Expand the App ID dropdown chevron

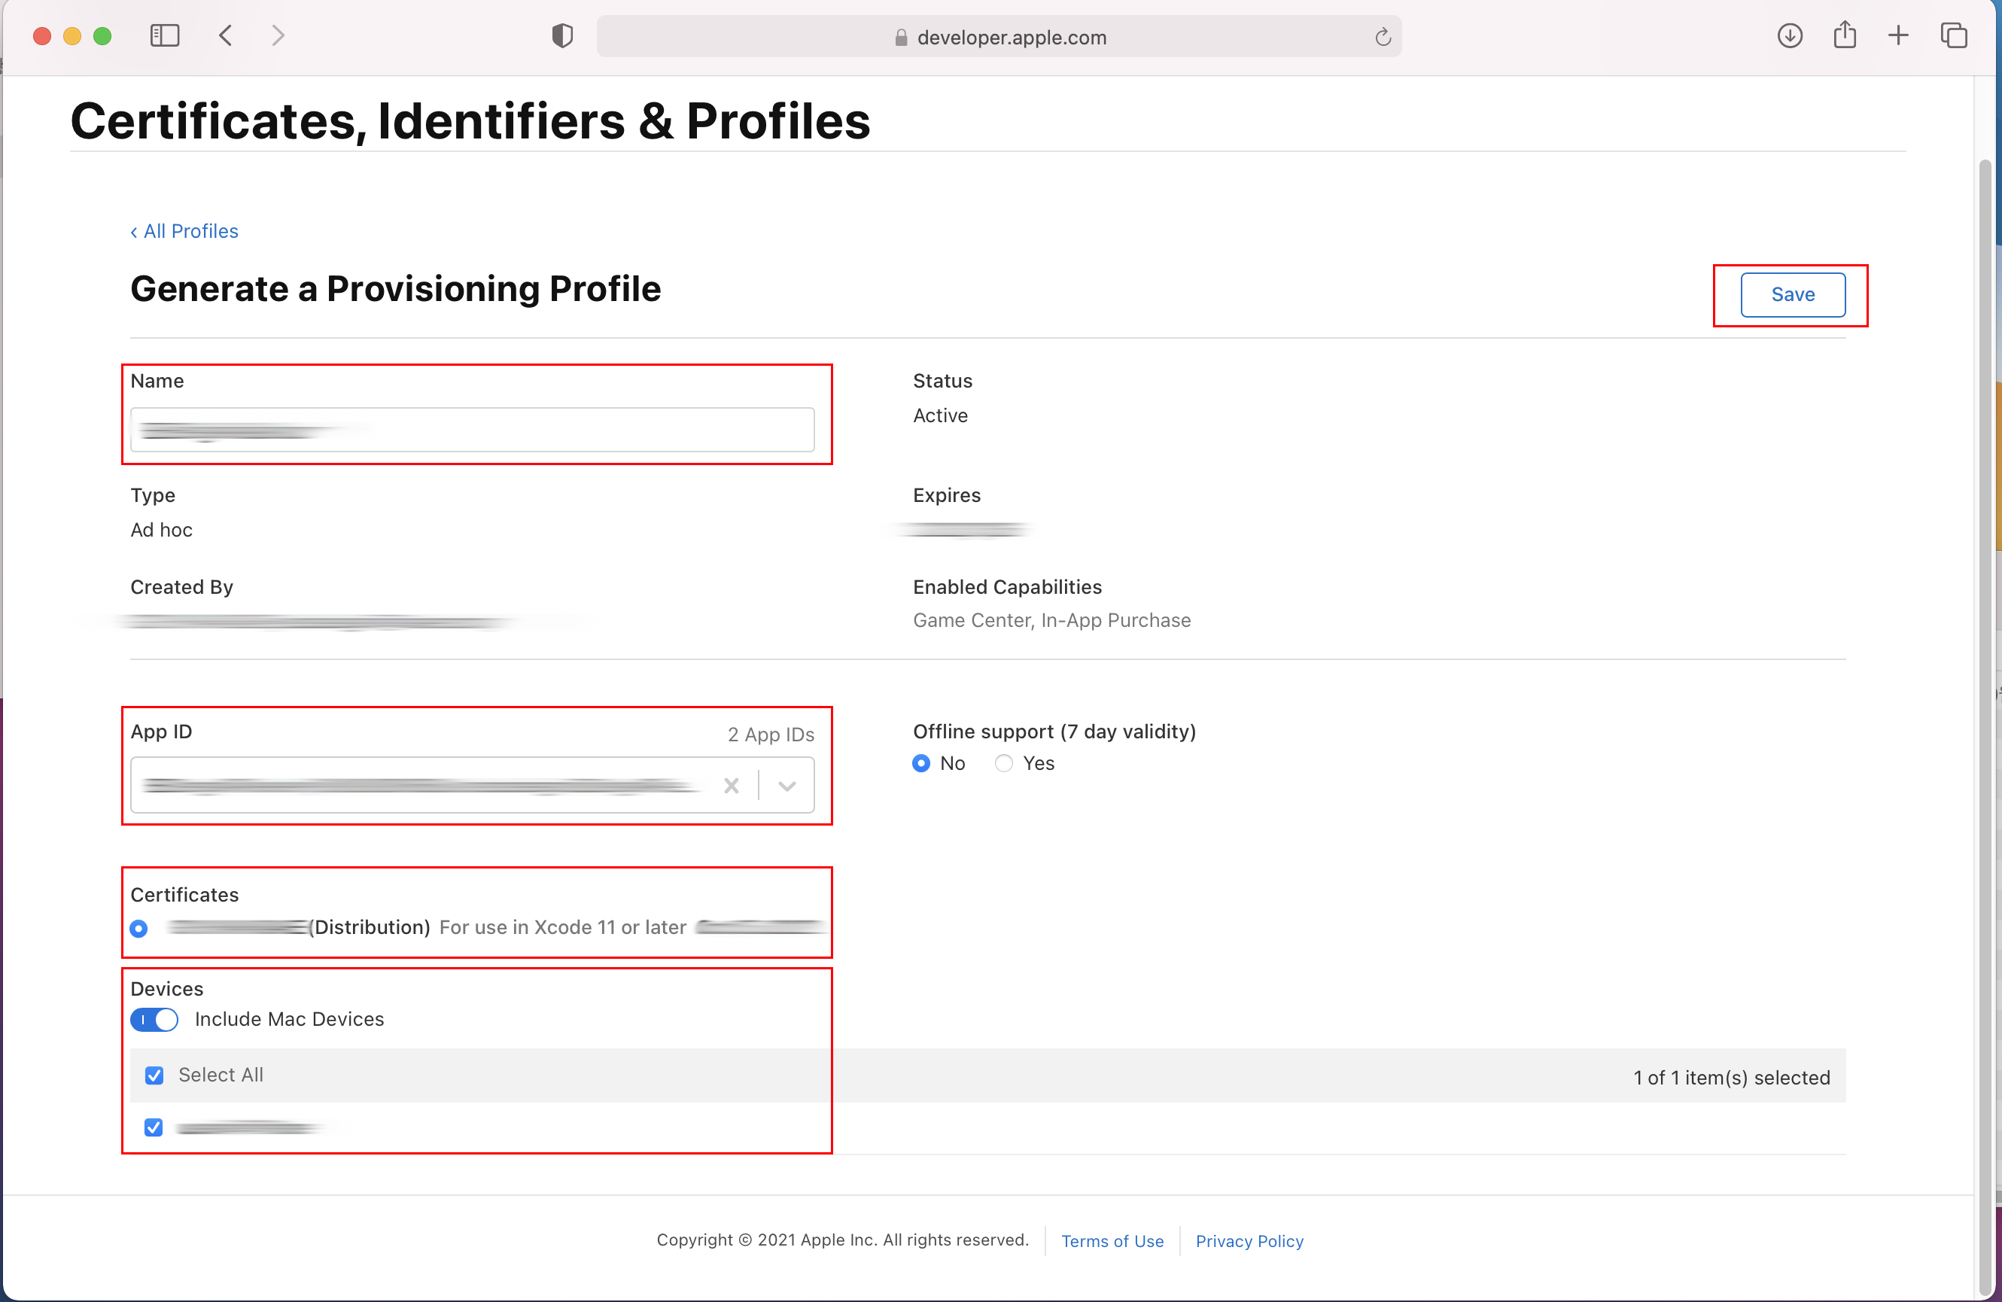pyautogui.click(x=786, y=786)
